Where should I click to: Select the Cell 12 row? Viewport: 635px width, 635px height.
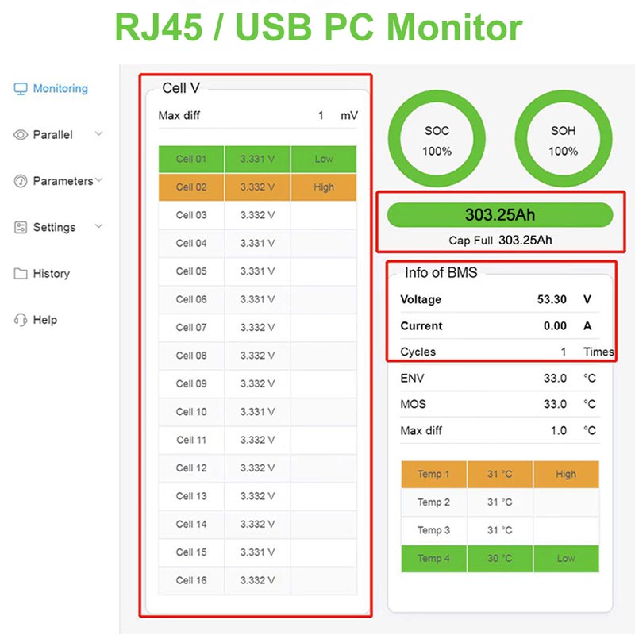tap(257, 468)
